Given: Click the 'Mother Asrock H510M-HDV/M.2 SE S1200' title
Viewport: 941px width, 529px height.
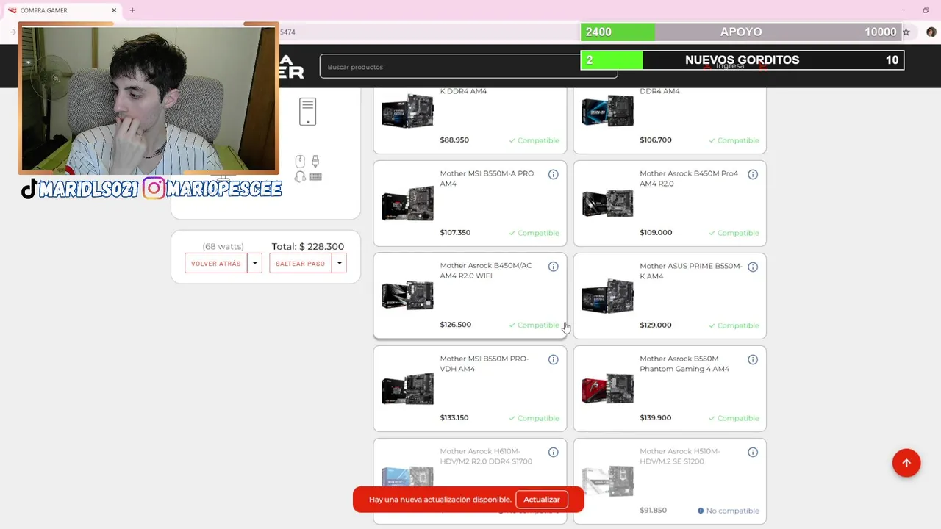Looking at the screenshot, I should pos(680,456).
